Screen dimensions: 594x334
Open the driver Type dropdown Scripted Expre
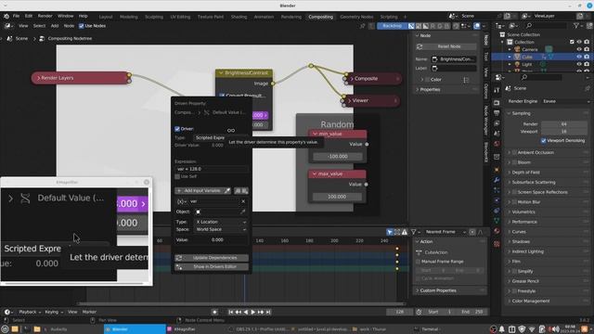[x=210, y=138]
